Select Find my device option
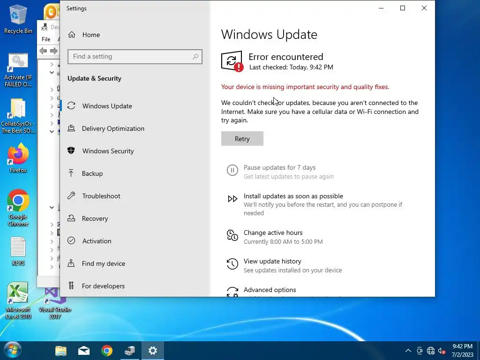The height and width of the screenshot is (360, 480). (135, 263)
